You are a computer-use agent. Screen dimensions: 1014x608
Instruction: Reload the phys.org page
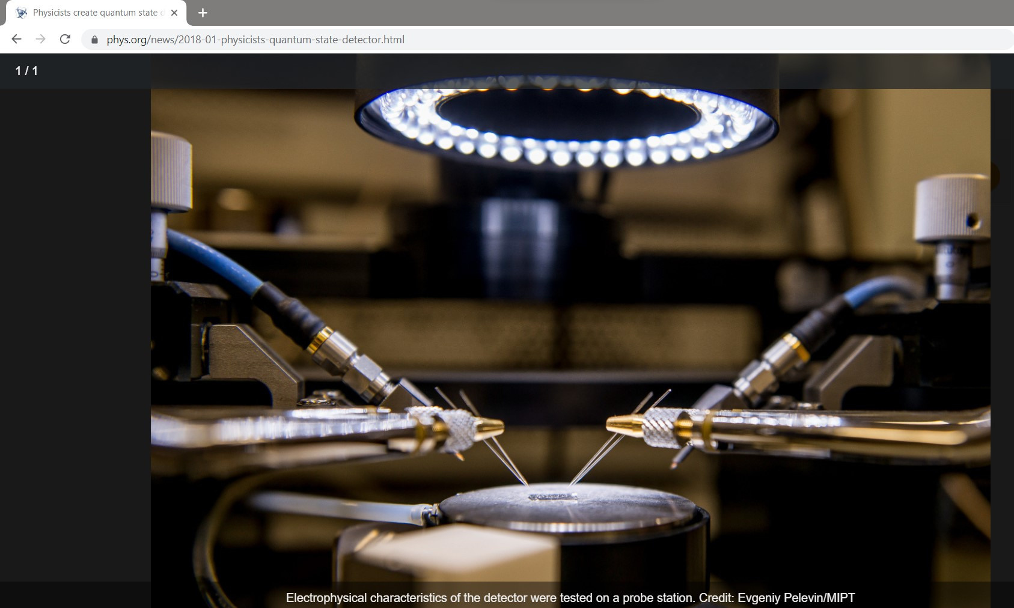pyautogui.click(x=65, y=39)
